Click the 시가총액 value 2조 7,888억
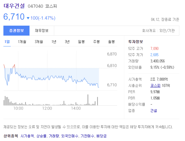The height and width of the screenshot is (141, 185). [159, 79]
